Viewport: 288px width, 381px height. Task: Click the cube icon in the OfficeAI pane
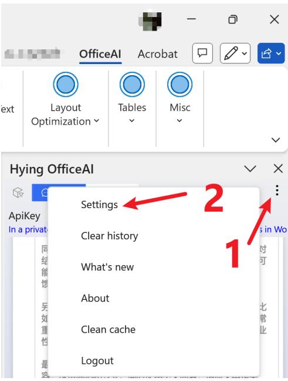[x=18, y=193]
